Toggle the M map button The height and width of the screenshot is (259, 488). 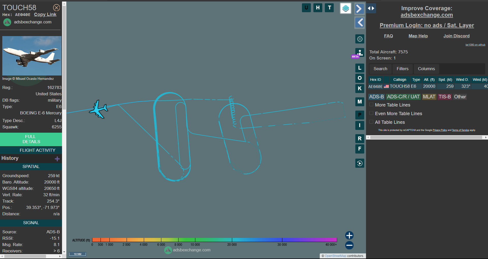(x=360, y=102)
